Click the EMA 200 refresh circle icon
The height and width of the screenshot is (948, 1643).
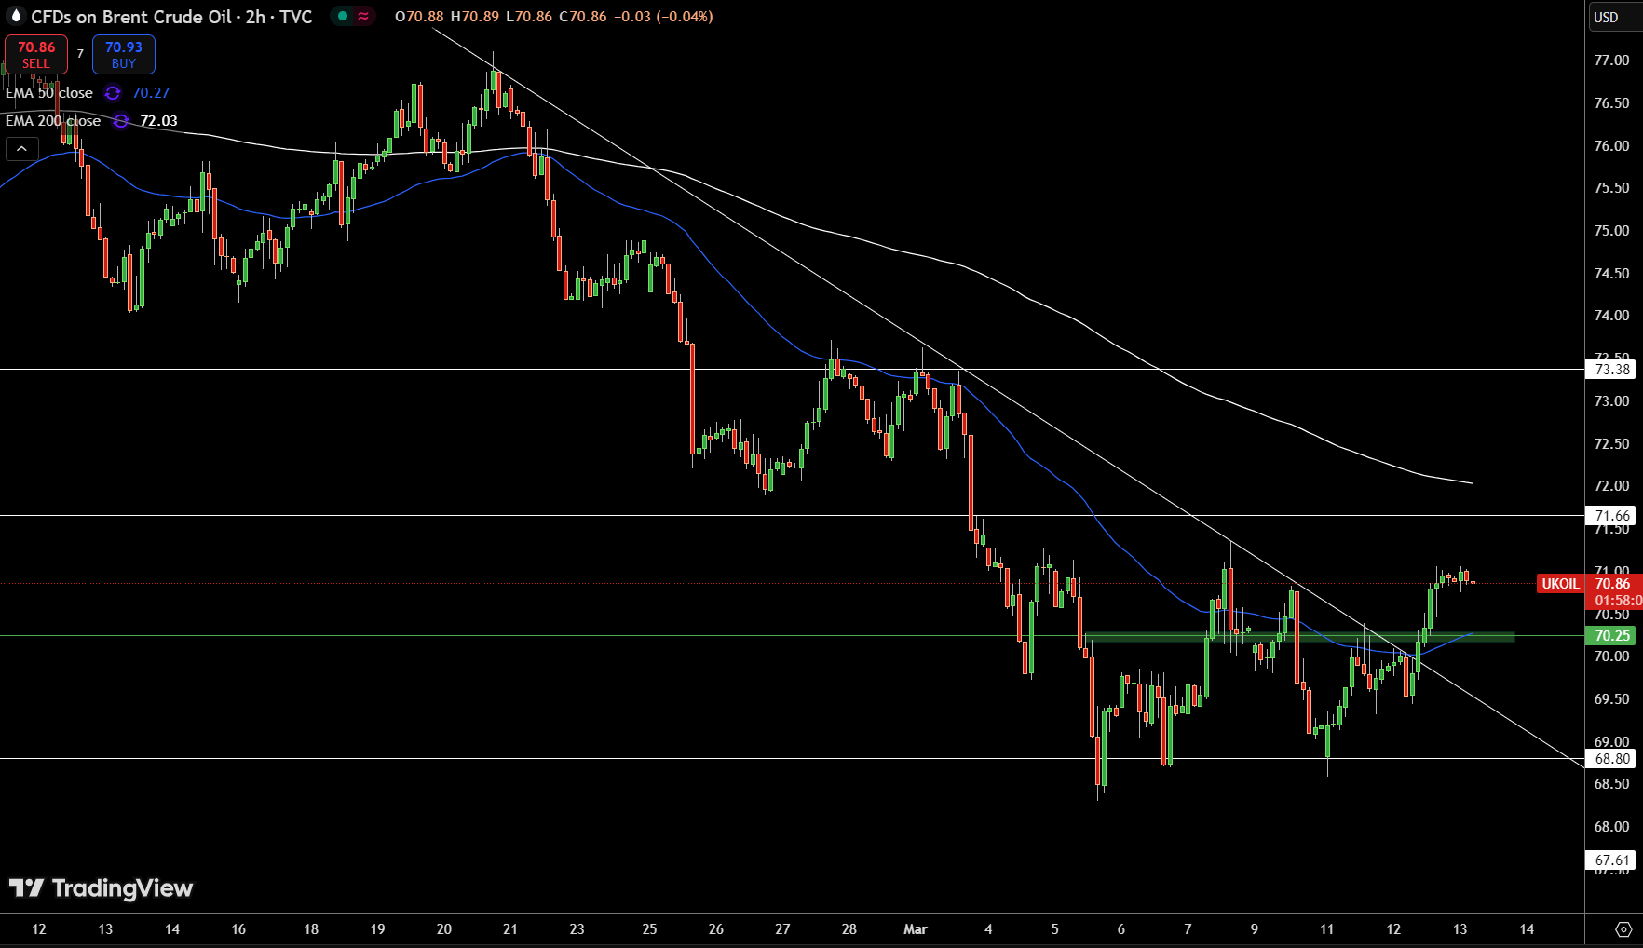tap(121, 121)
